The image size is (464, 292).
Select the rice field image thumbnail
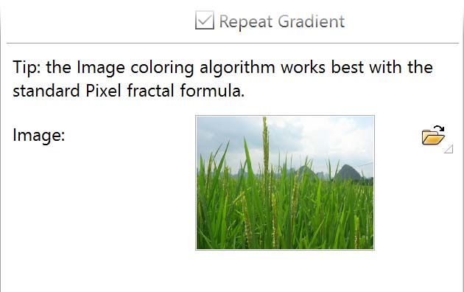285,183
